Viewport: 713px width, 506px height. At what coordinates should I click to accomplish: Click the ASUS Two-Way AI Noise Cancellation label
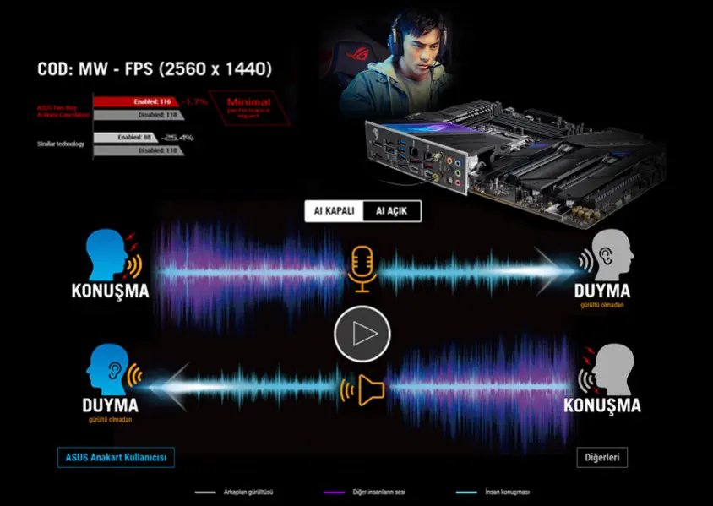coord(63,112)
